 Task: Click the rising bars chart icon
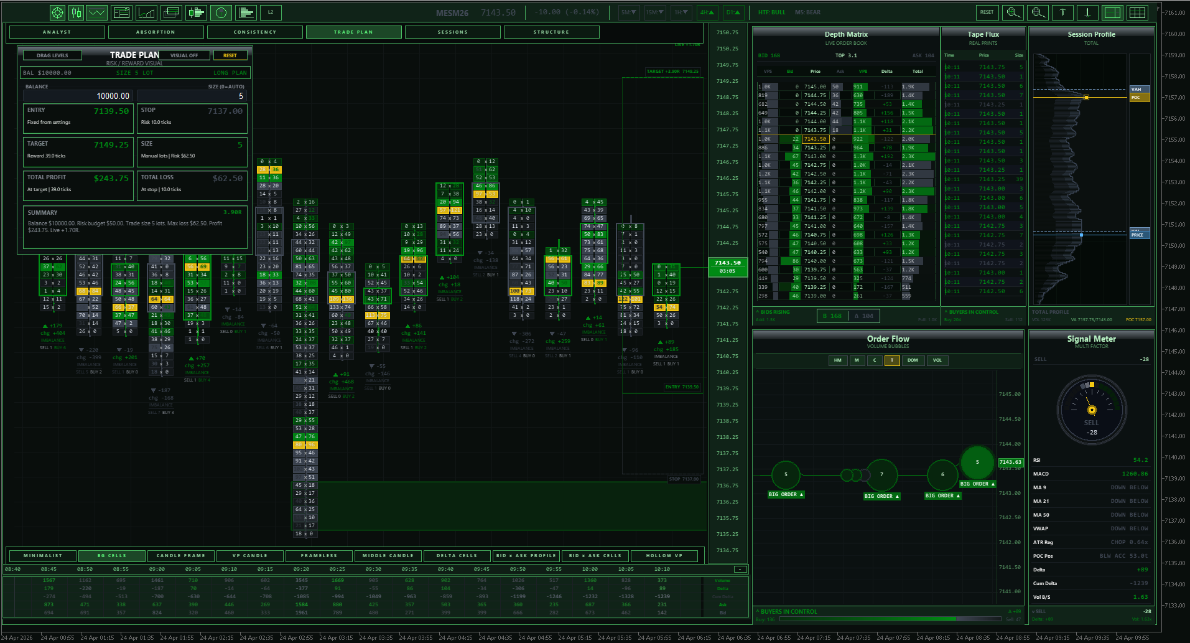[x=147, y=12]
